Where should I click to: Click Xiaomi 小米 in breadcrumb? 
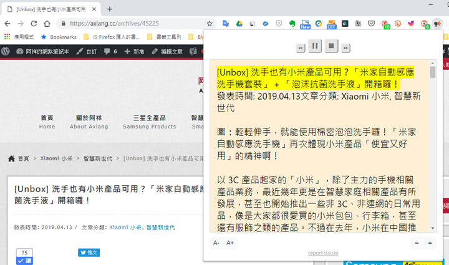[x=56, y=158]
